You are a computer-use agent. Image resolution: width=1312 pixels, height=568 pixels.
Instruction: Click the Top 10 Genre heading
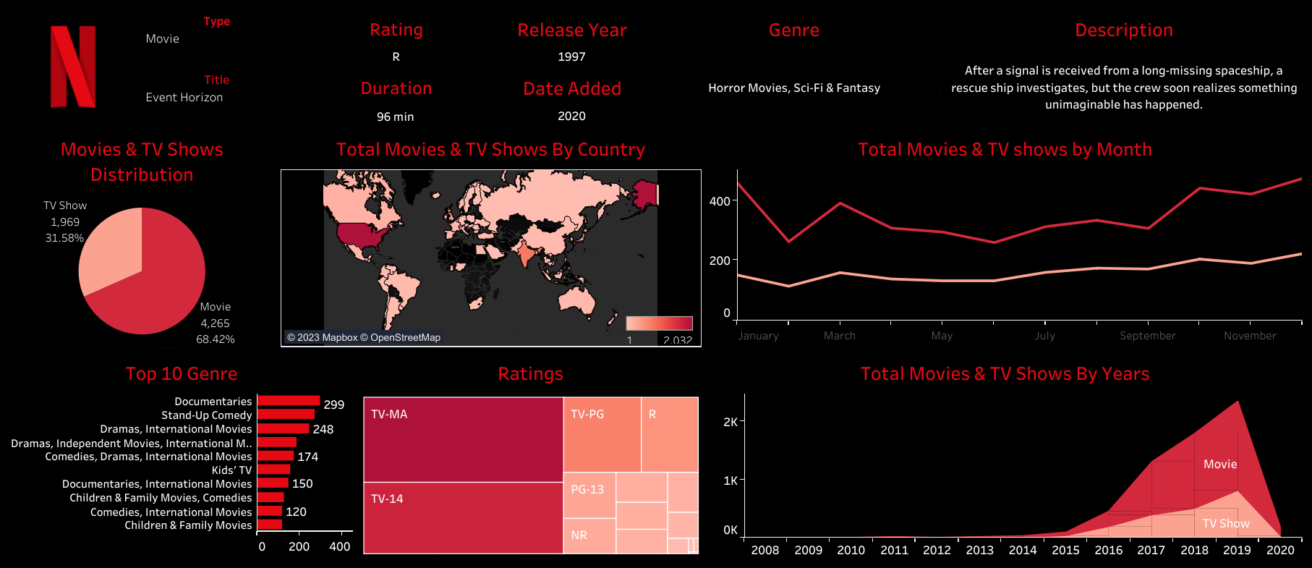pos(182,374)
